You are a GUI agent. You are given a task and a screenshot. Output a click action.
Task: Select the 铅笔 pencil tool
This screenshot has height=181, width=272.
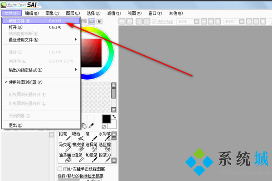[x=64, y=136]
